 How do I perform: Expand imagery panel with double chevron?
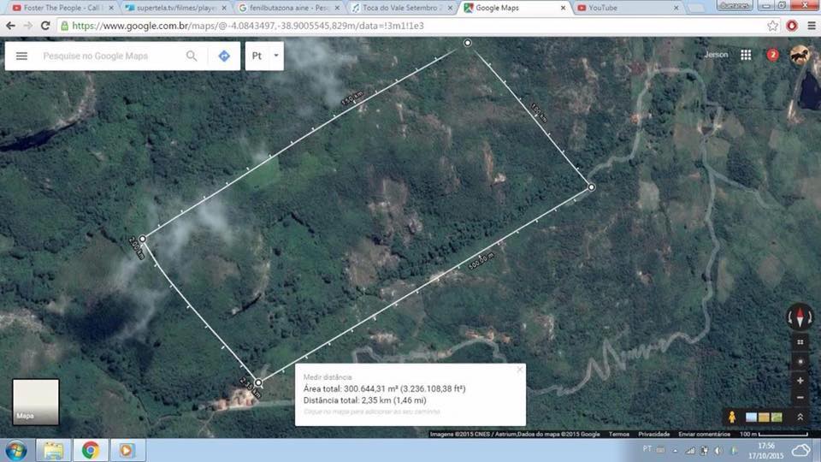pos(800,417)
